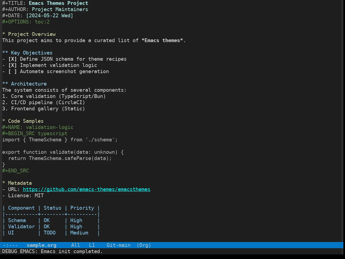Click the 'License: MIT' list item
The image size is (345, 259).
click(23, 196)
